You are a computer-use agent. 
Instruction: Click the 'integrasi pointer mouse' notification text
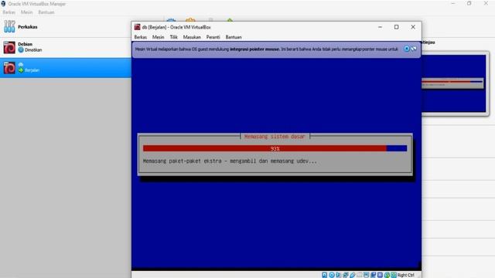[x=254, y=49]
